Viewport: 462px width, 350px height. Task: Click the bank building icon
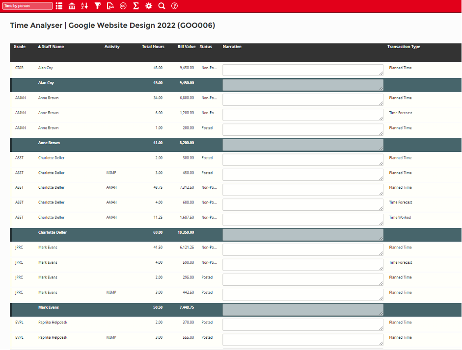[72, 6]
